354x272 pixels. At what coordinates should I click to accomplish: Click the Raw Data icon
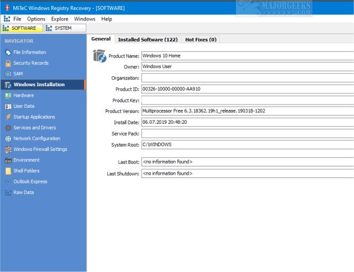[8, 192]
